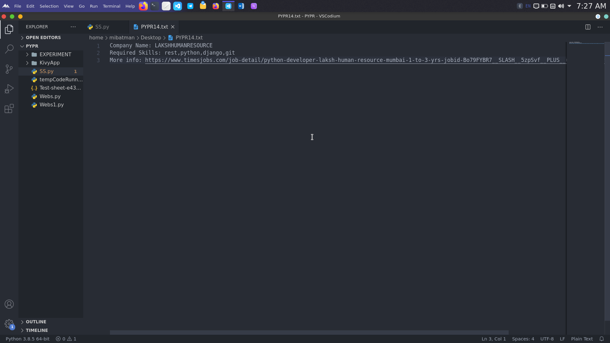Open Source Control panel icon
This screenshot has width=610, height=343.
click(x=9, y=69)
